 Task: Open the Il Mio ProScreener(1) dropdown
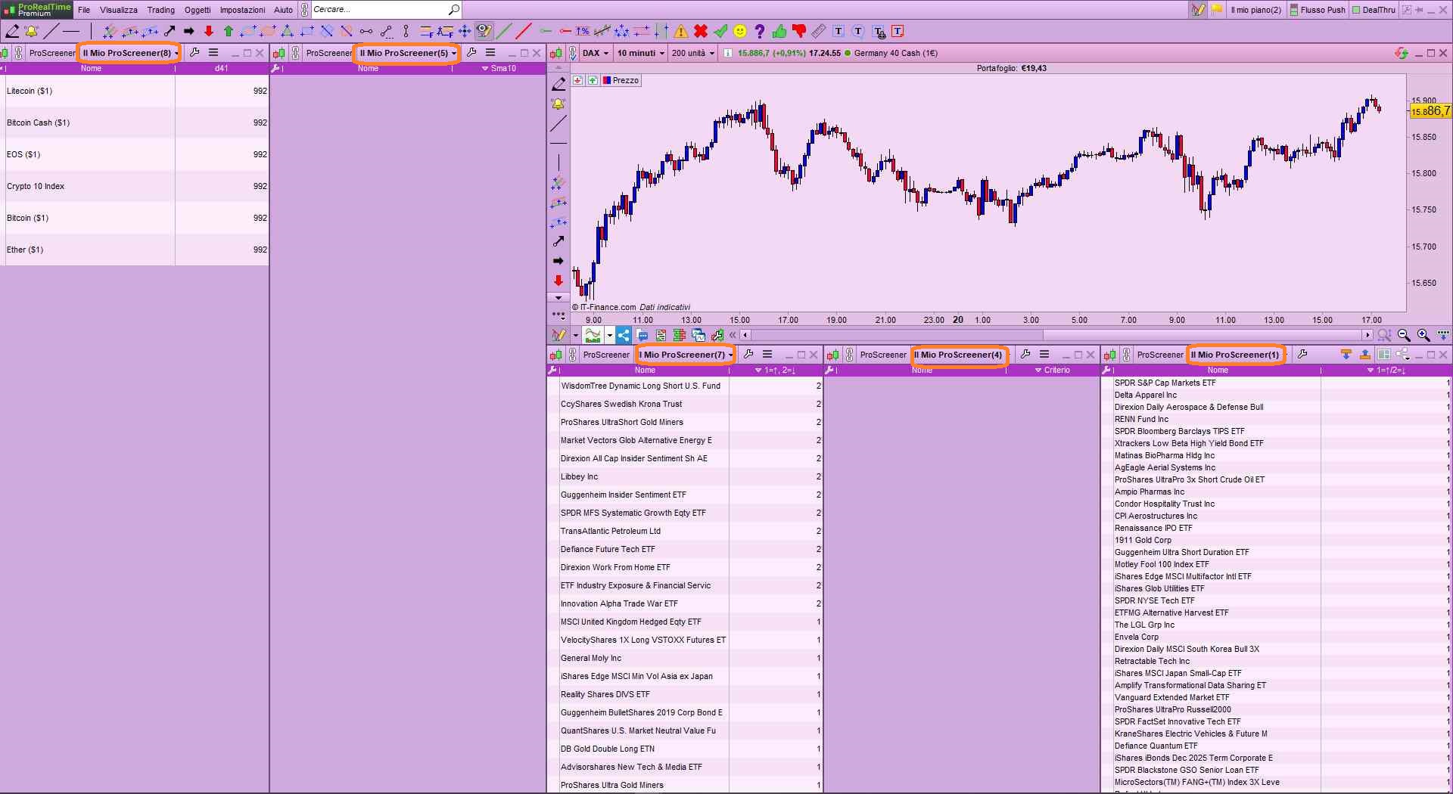pos(1238,355)
